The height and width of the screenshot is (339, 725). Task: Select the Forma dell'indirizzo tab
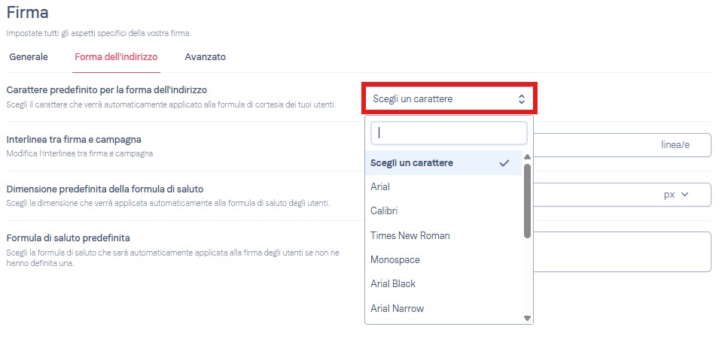click(x=116, y=57)
